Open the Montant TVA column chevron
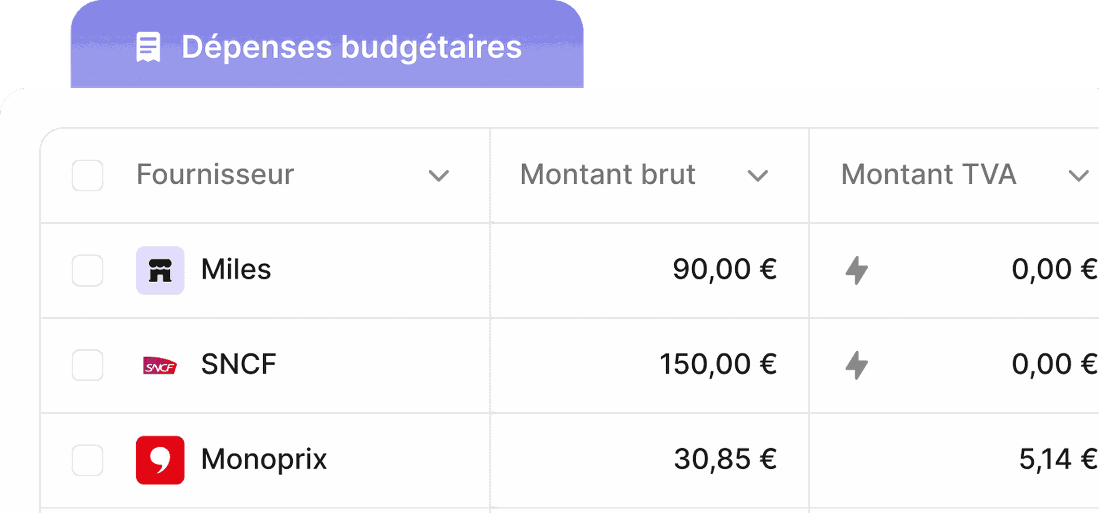Viewport: 1099px width, 513px height. (x=1079, y=175)
